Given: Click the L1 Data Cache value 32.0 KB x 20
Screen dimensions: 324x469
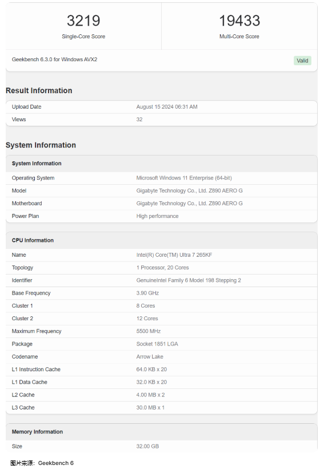Looking at the screenshot, I should [151, 382].
